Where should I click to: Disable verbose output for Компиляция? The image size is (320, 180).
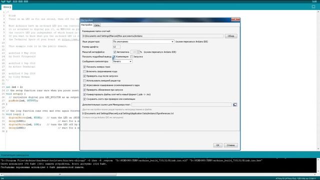pyautogui.click(x=114, y=56)
